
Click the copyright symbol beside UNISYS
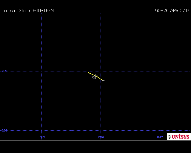point(169,137)
